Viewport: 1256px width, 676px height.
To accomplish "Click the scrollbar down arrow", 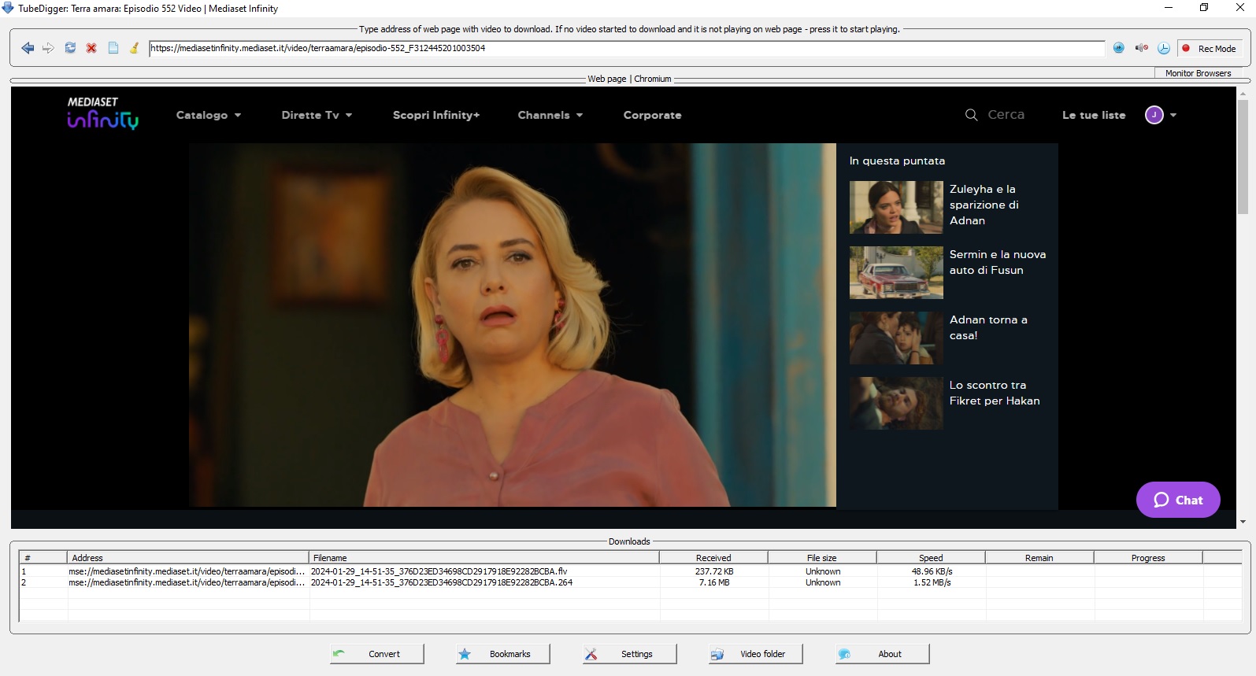I will pos(1243,522).
